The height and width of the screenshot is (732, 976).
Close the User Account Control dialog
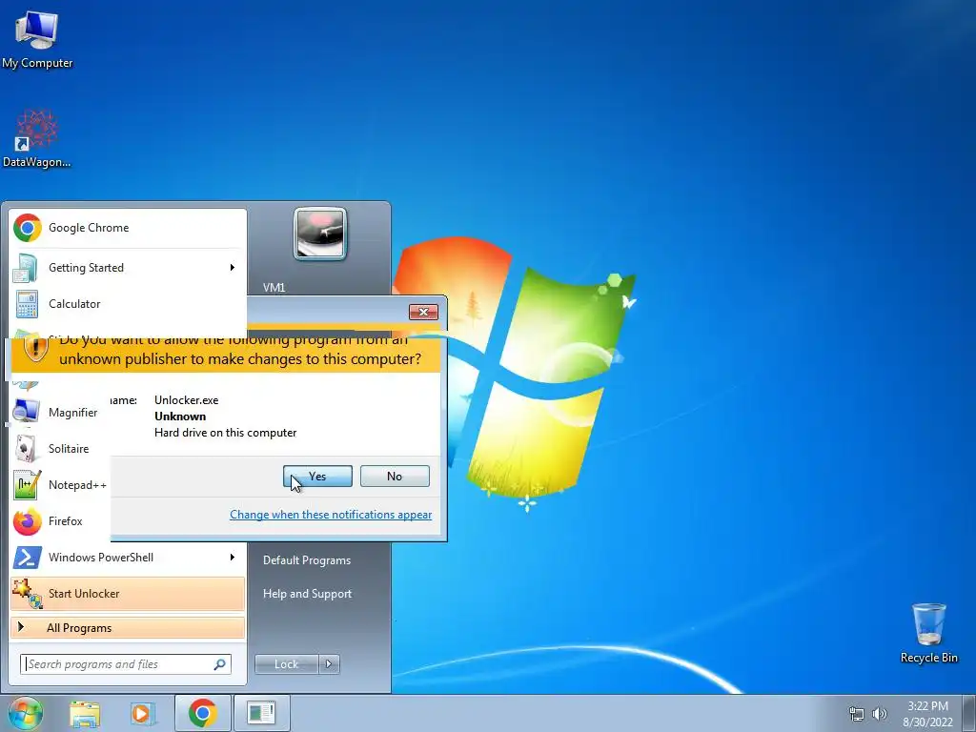click(x=423, y=312)
